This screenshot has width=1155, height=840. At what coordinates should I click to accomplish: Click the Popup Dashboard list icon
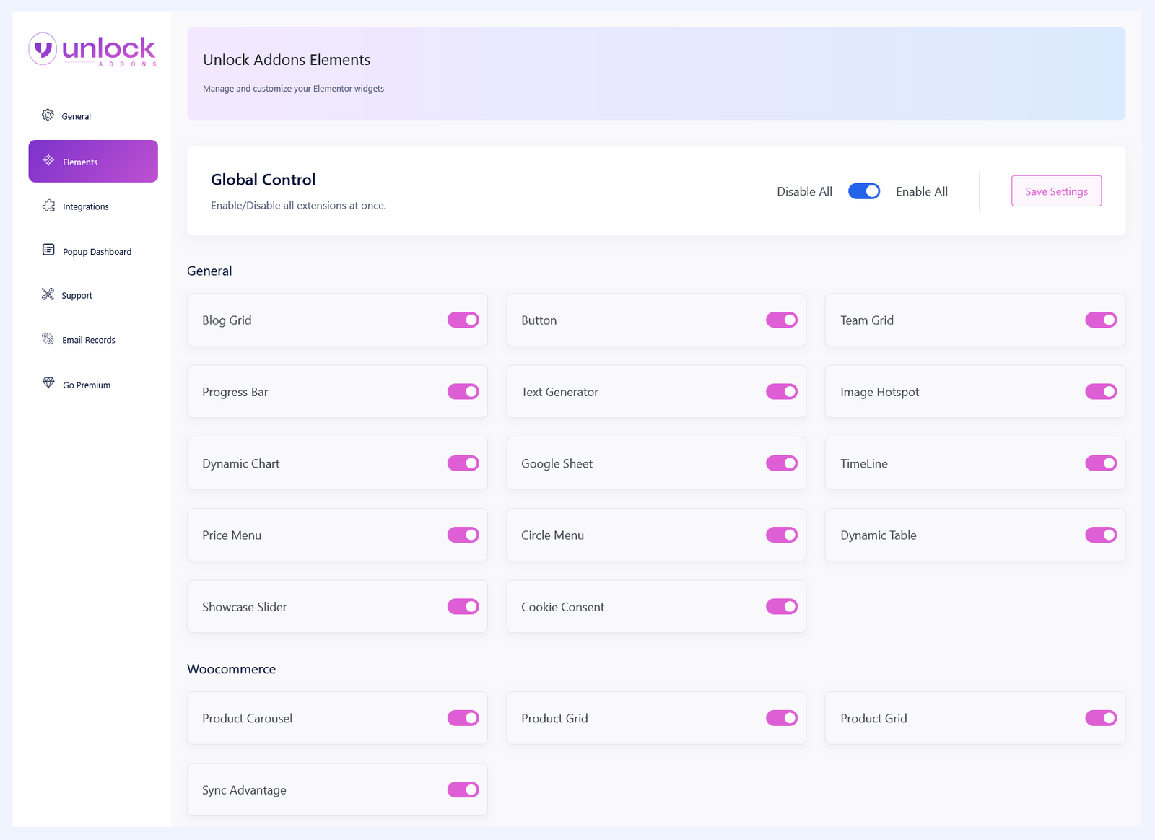(48, 250)
